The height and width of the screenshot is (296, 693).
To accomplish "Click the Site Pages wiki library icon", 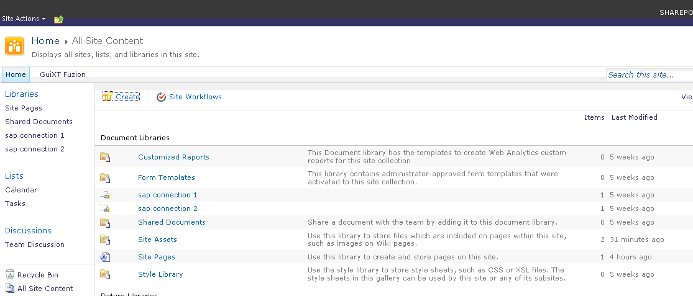I will [x=105, y=257].
